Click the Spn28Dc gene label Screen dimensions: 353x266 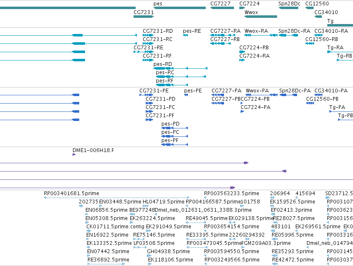tap(289, 4)
